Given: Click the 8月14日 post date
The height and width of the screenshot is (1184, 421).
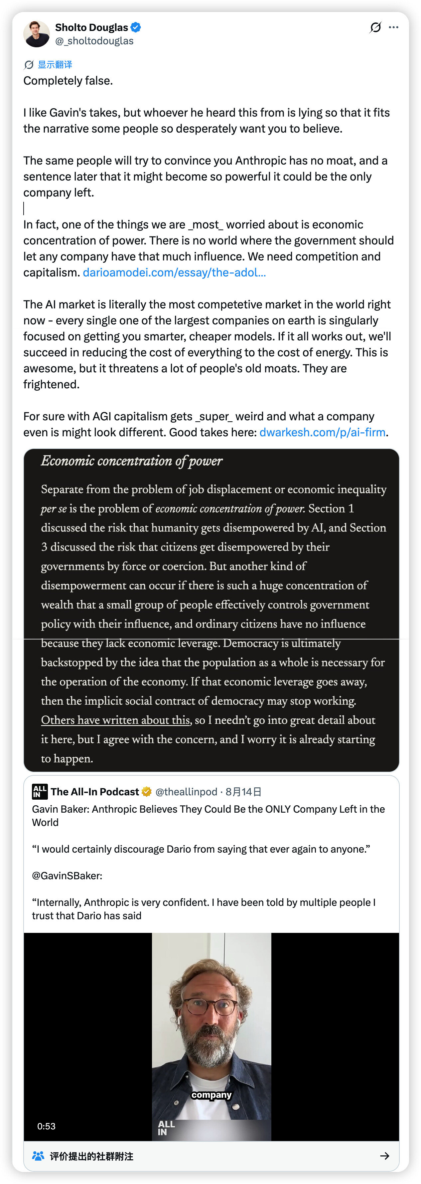Looking at the screenshot, I should [243, 791].
